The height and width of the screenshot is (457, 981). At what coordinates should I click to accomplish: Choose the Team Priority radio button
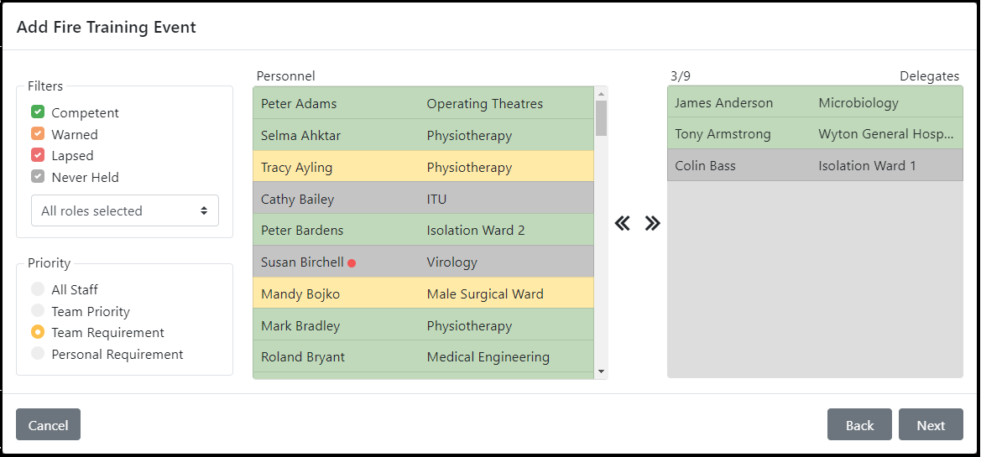click(x=38, y=311)
